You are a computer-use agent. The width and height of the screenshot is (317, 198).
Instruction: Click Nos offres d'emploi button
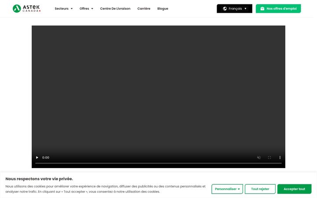pyautogui.click(x=278, y=8)
